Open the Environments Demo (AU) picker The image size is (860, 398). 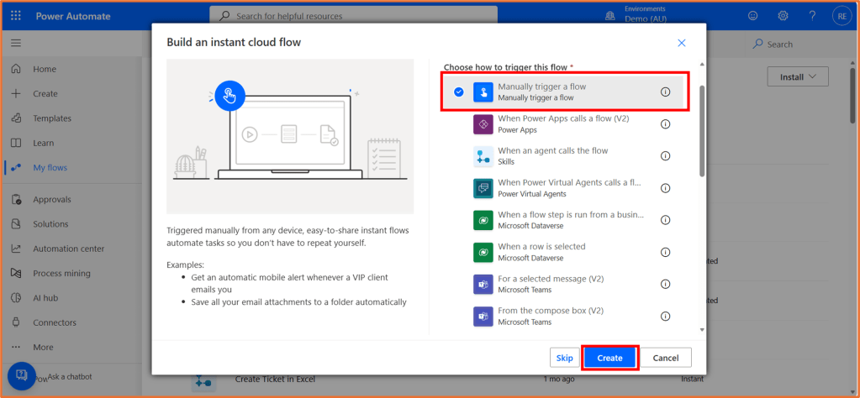[x=646, y=16]
